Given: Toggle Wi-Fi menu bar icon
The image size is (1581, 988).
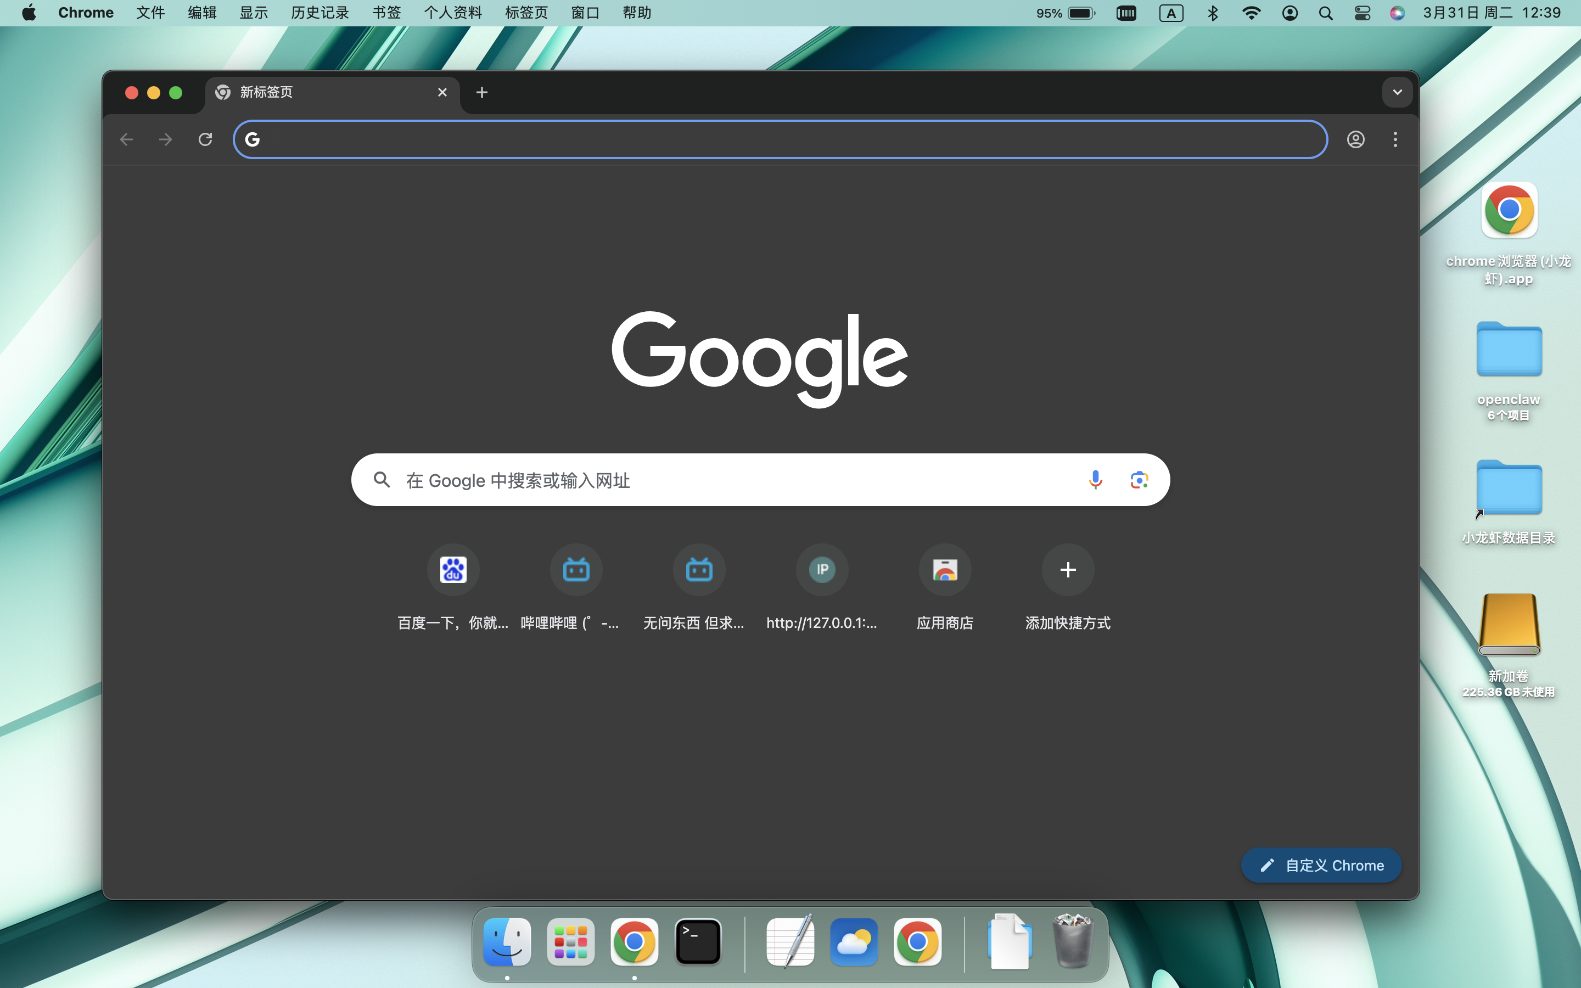Looking at the screenshot, I should coord(1251,13).
